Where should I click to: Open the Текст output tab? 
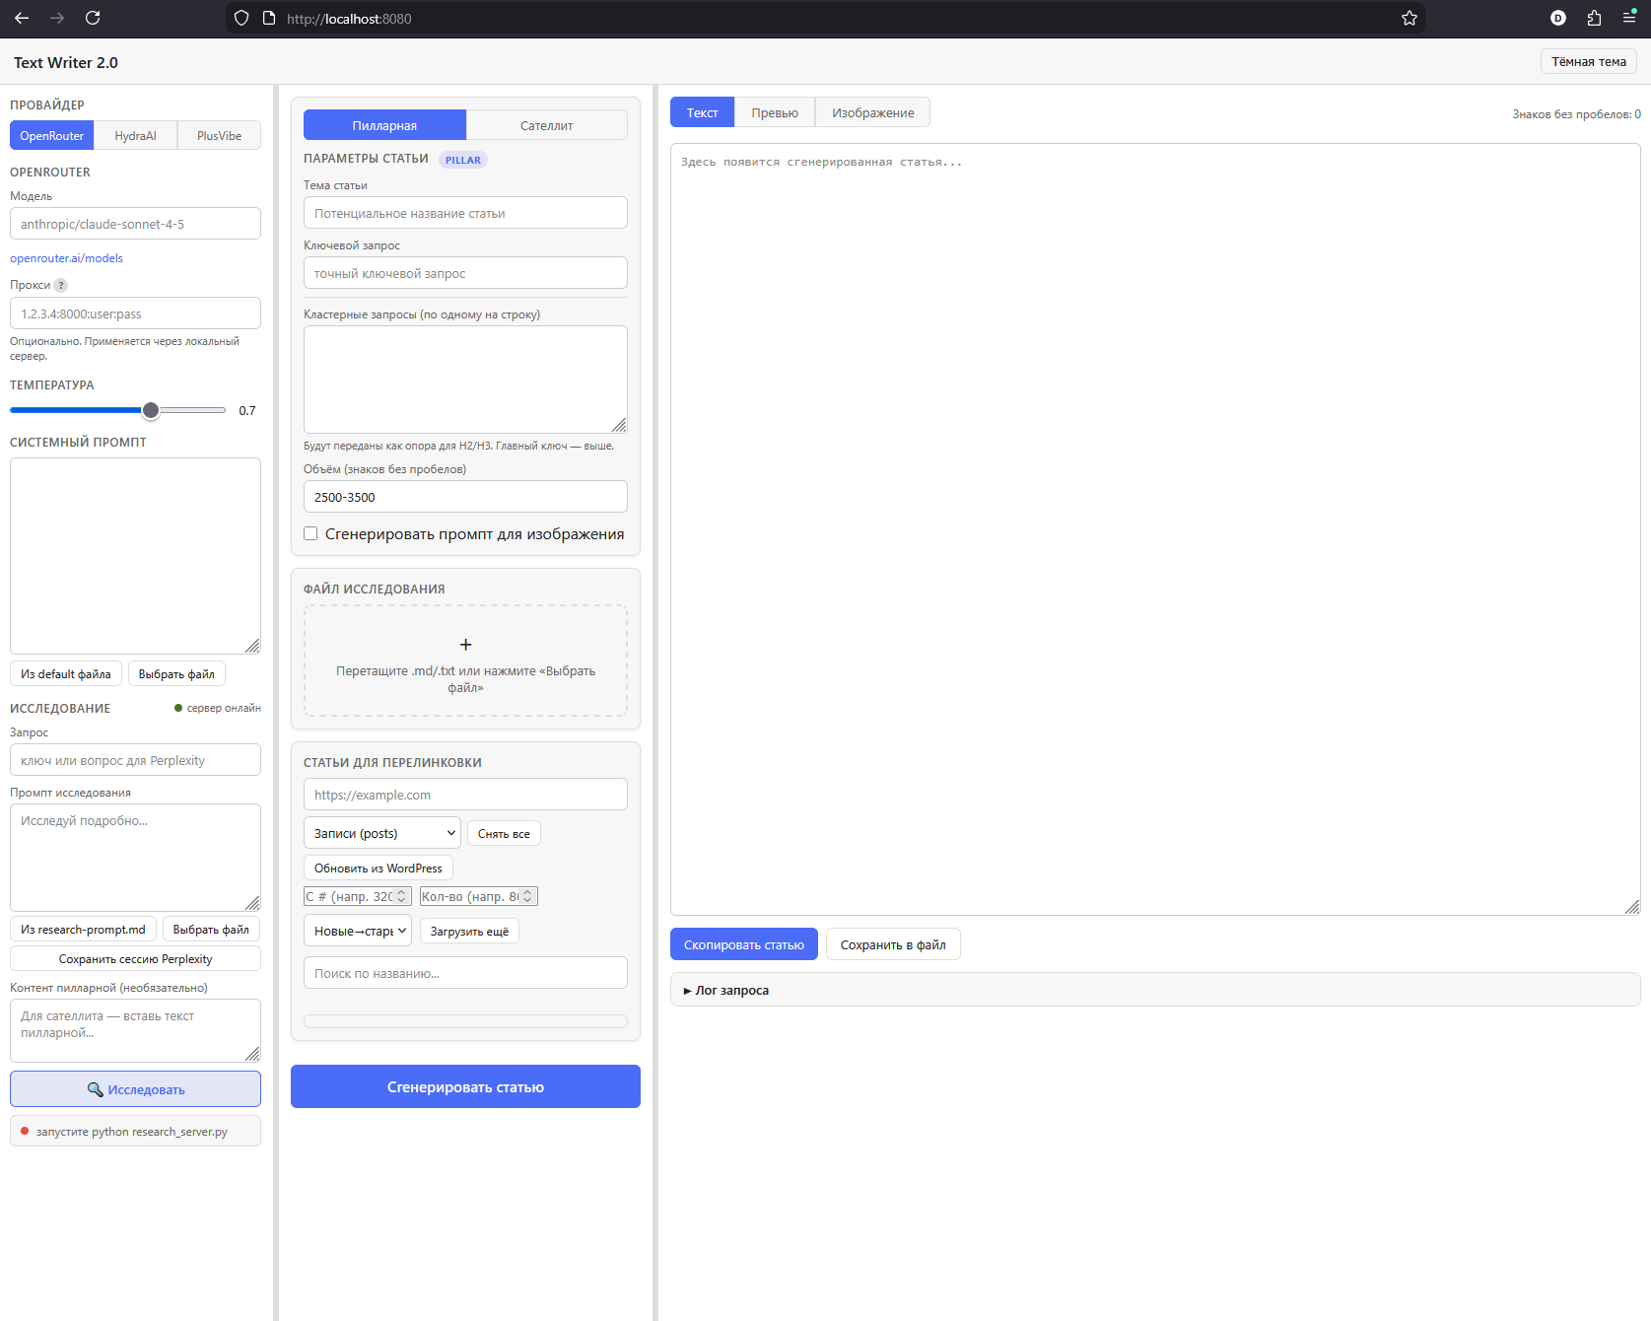click(x=702, y=112)
